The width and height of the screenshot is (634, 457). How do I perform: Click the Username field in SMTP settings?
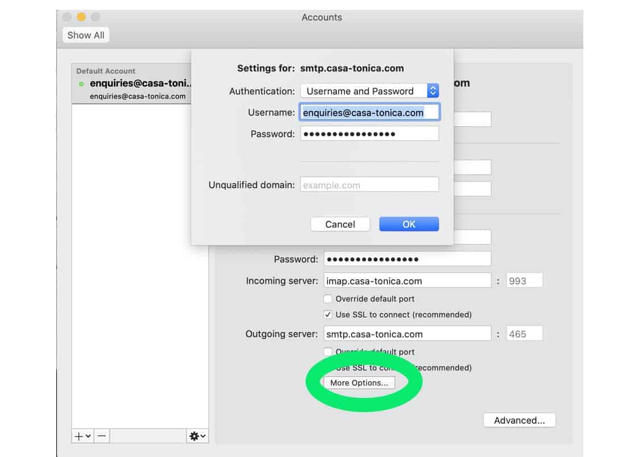(369, 113)
